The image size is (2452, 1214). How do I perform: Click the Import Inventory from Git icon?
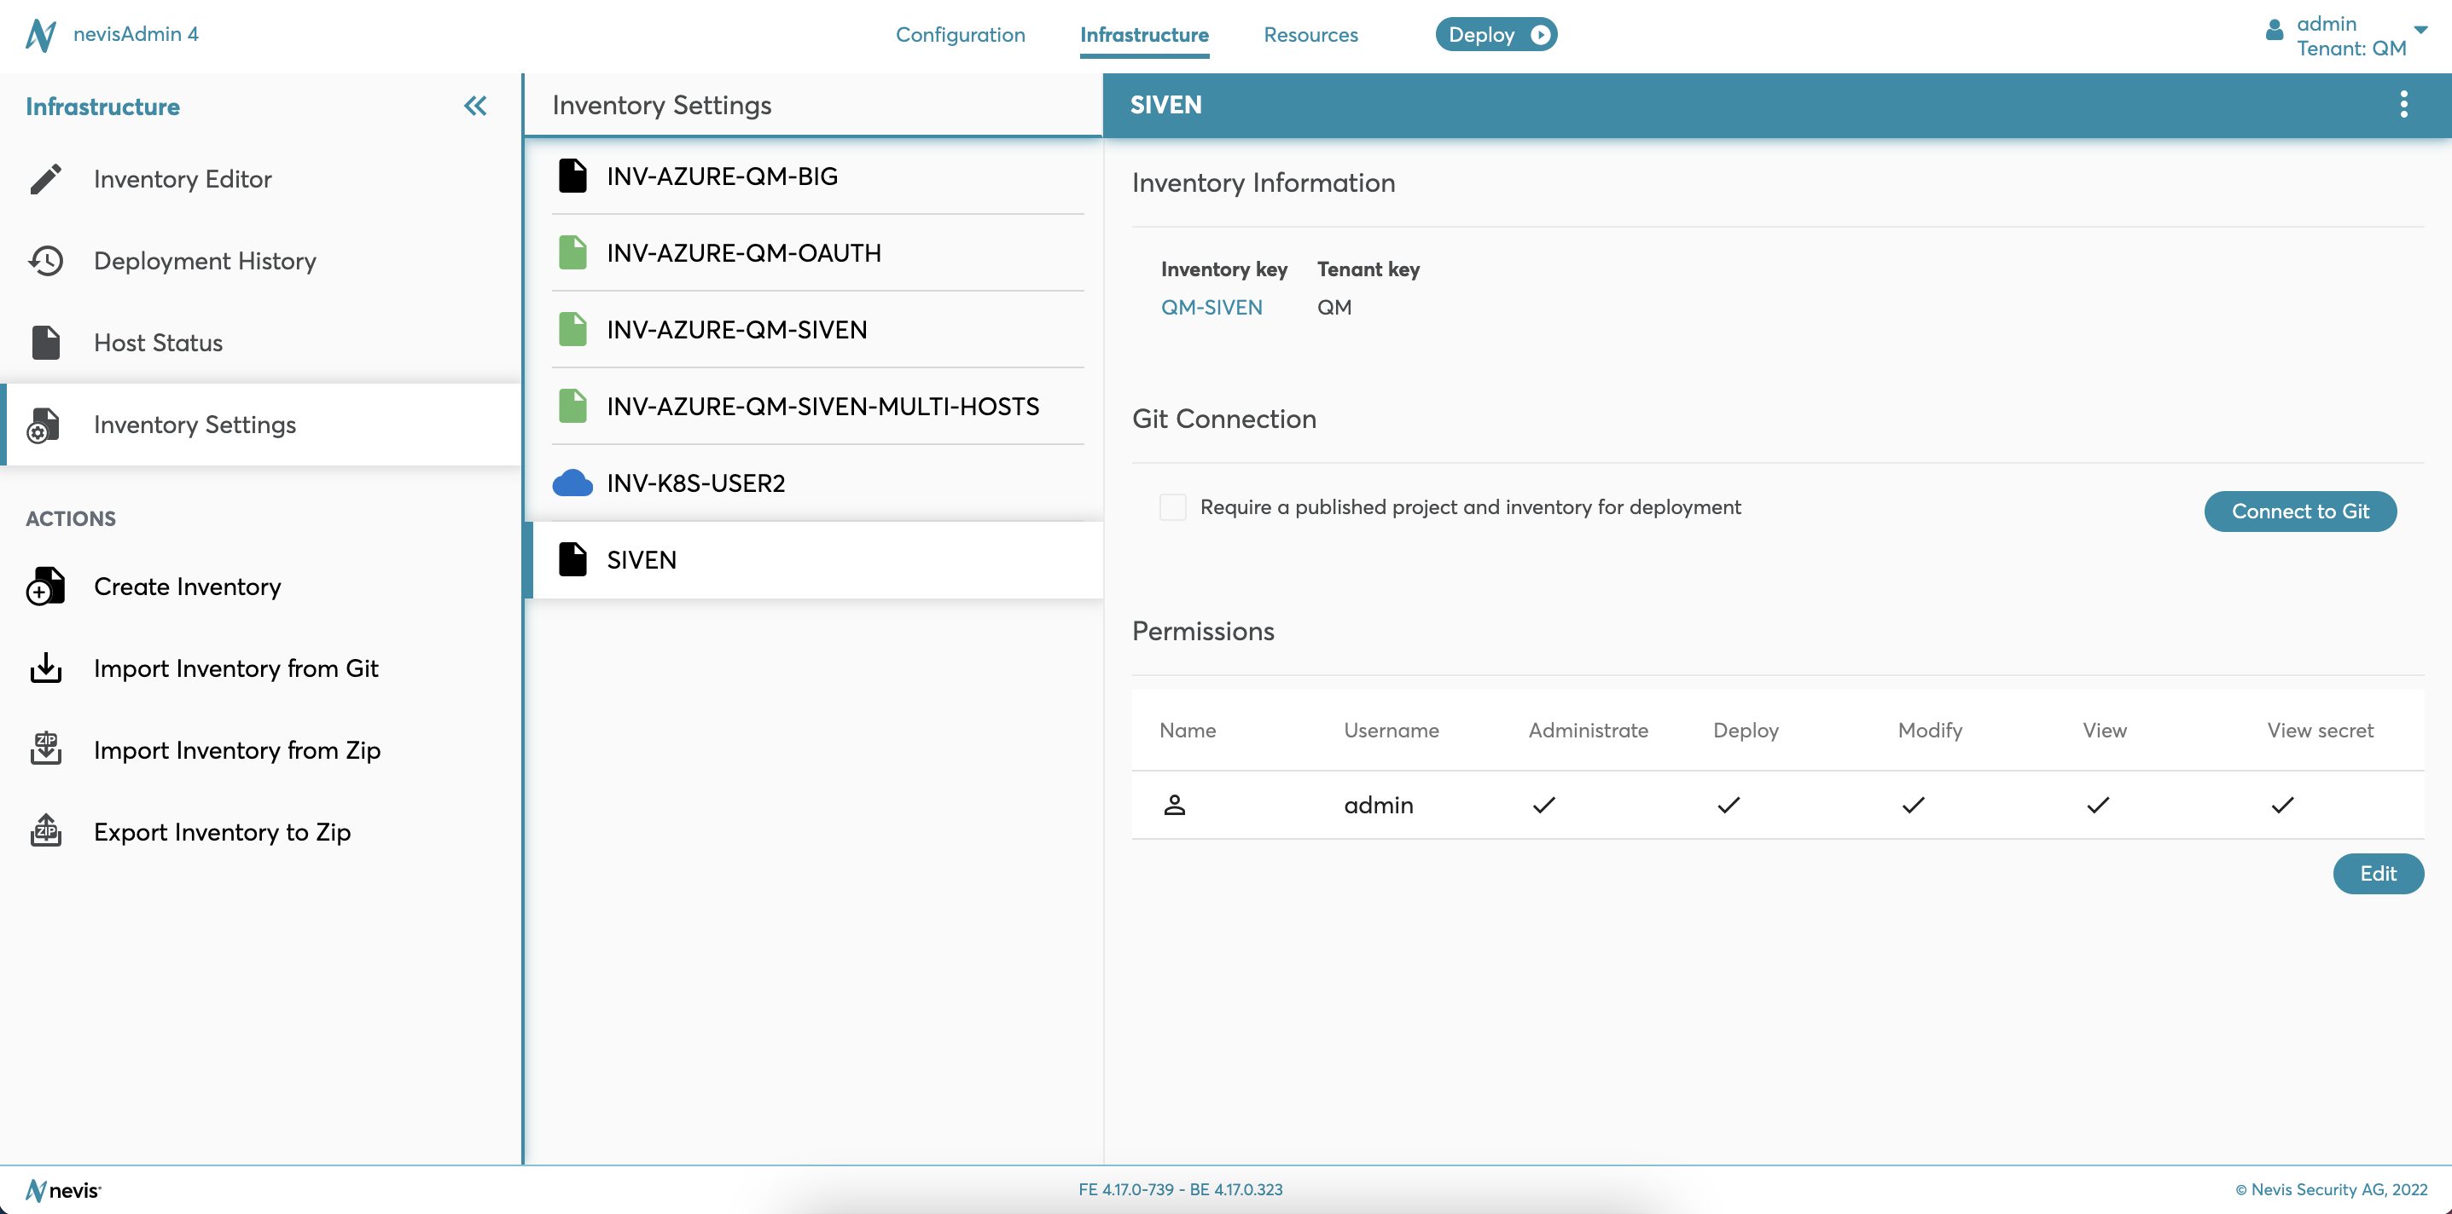44,669
